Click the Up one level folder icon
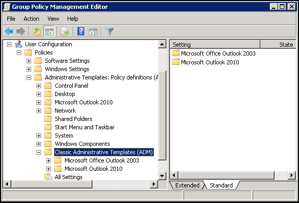 pos(37,31)
